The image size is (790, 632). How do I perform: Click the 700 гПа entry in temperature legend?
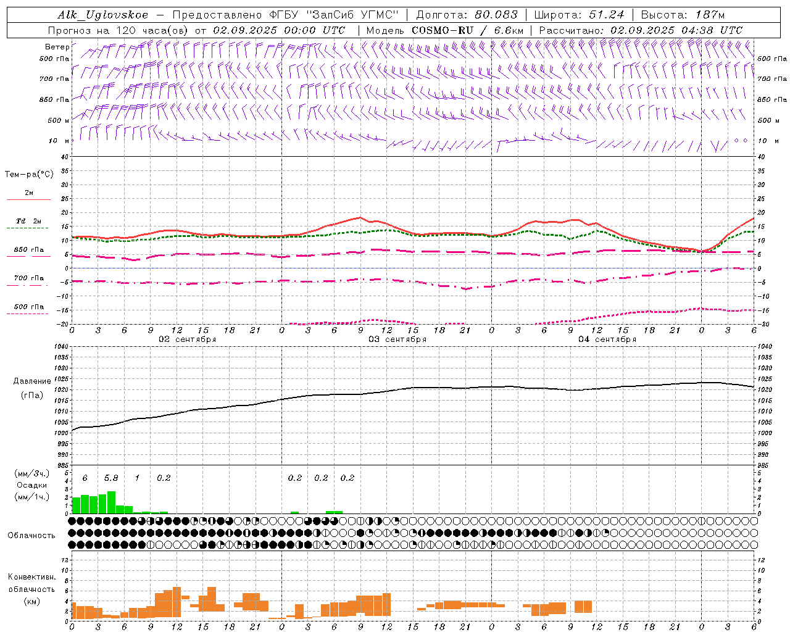pyautogui.click(x=29, y=278)
